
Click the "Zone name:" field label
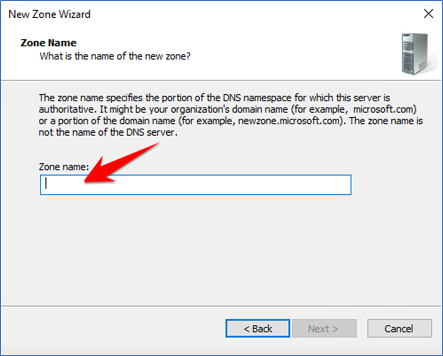[64, 167]
